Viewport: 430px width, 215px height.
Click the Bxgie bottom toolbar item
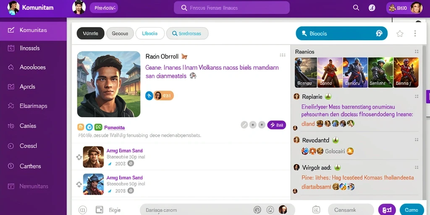115,210
